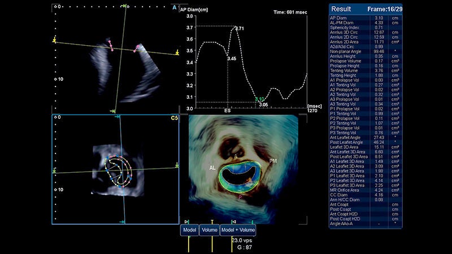Image resolution: width=452 pixels, height=254 pixels.
Task: Select the P2 Prolapse Vol row
Action: tap(366, 119)
